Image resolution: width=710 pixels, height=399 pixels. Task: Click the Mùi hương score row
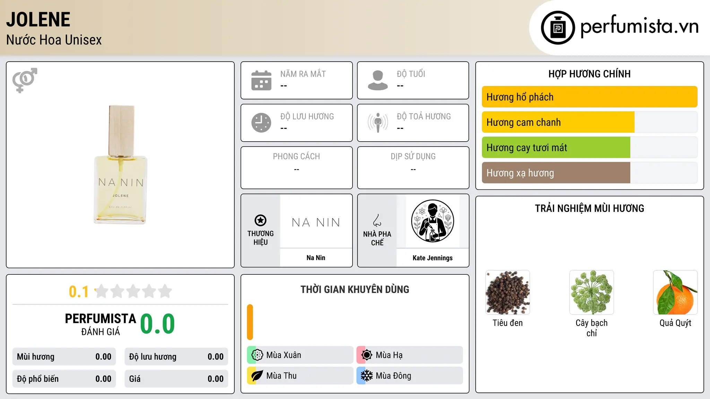click(x=64, y=357)
